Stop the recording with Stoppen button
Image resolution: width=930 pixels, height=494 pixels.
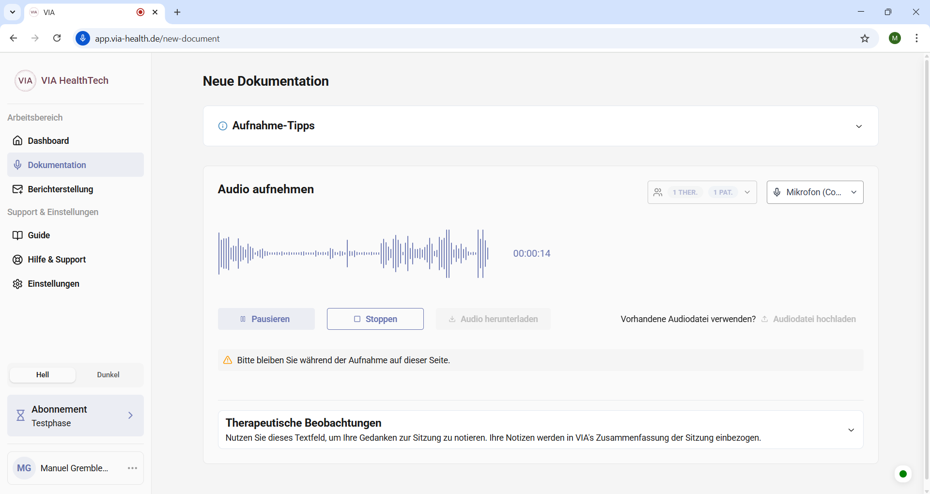point(375,319)
